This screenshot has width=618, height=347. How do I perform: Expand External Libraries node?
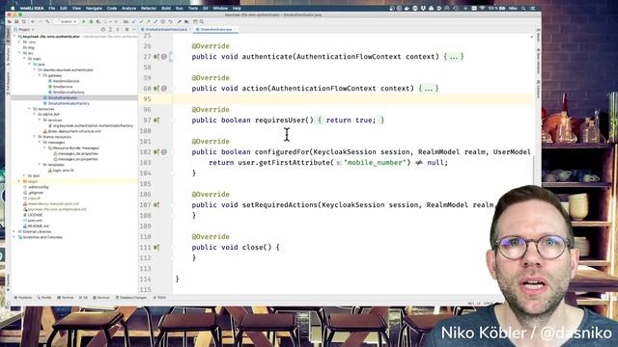(x=14, y=231)
